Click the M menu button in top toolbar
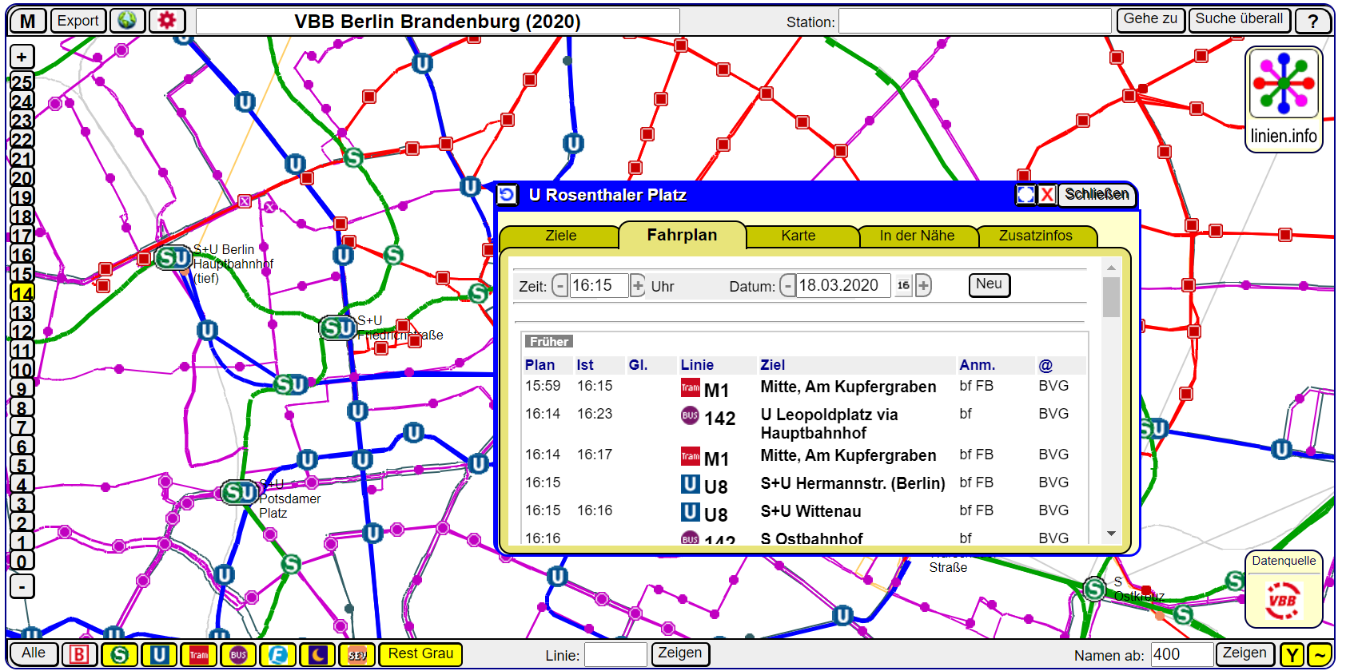Screen dimensions: 1346x671 (x=28, y=21)
